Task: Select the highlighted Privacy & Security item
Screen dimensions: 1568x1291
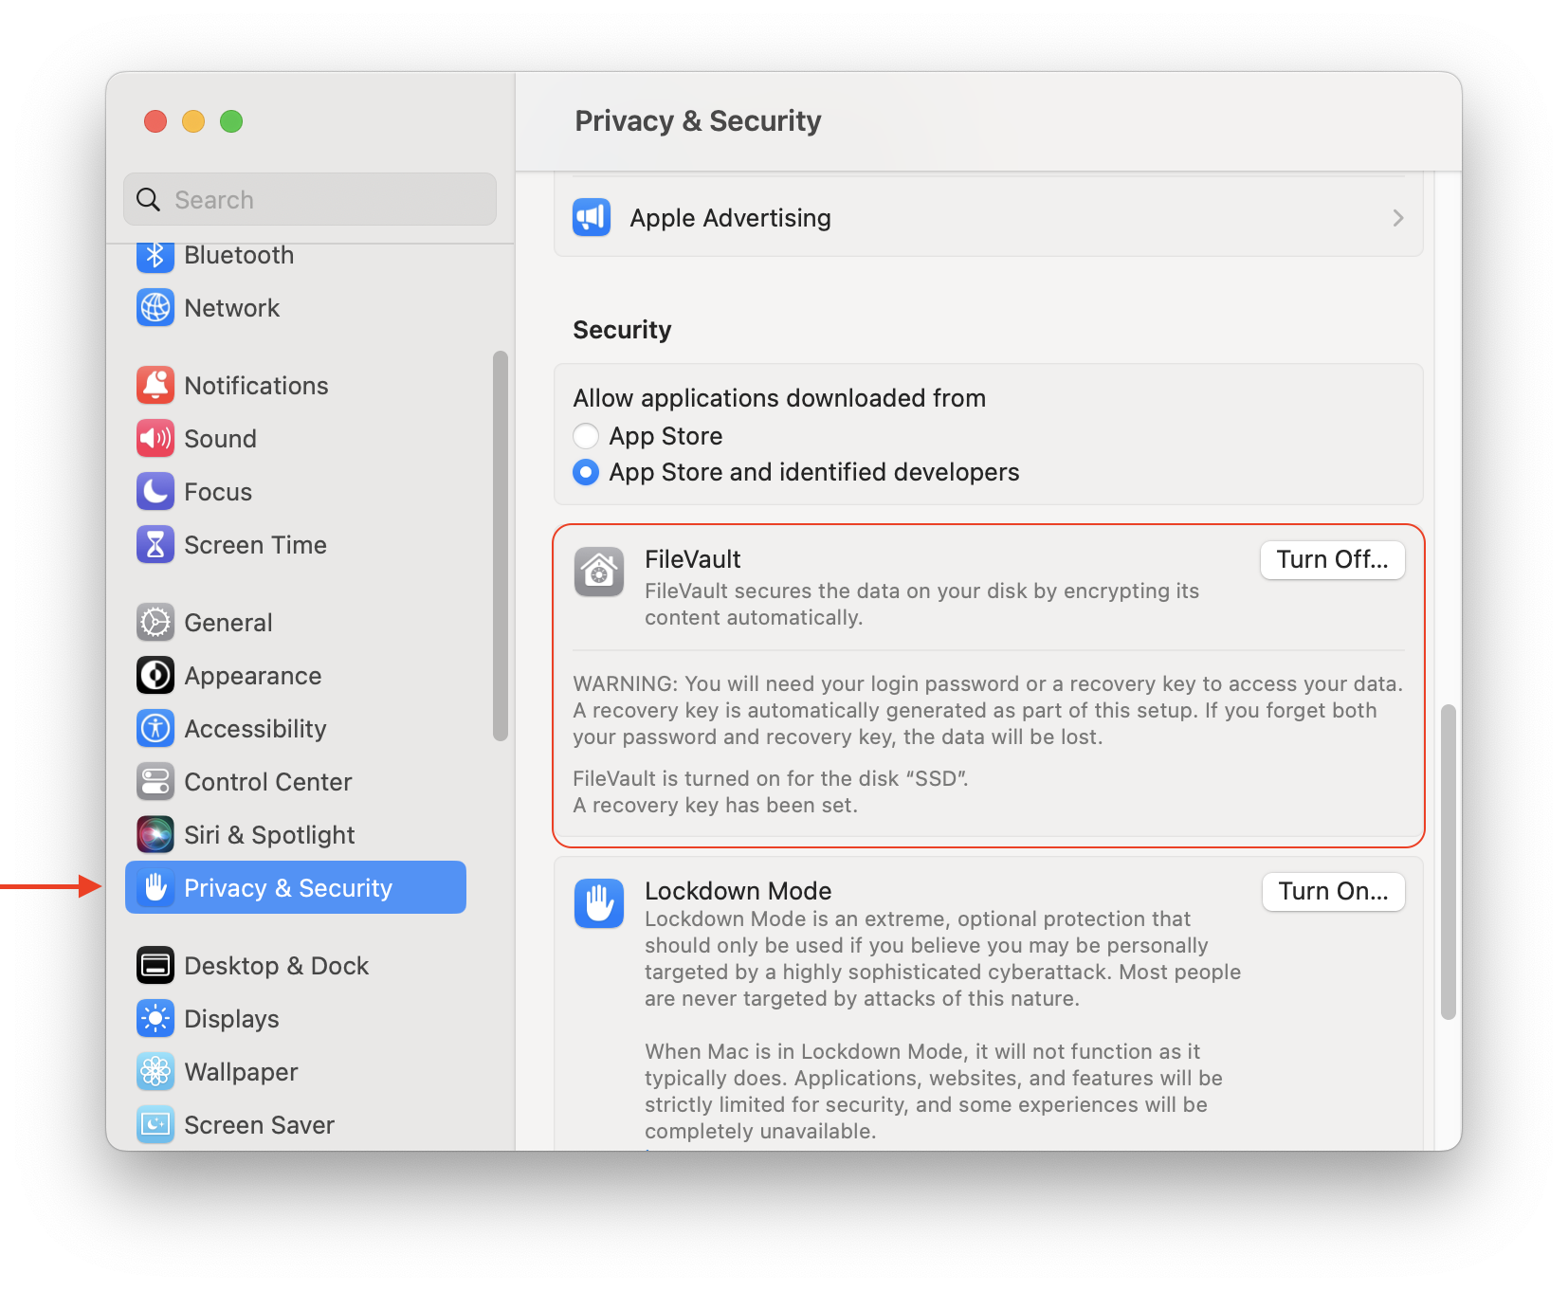Action: [x=296, y=887]
